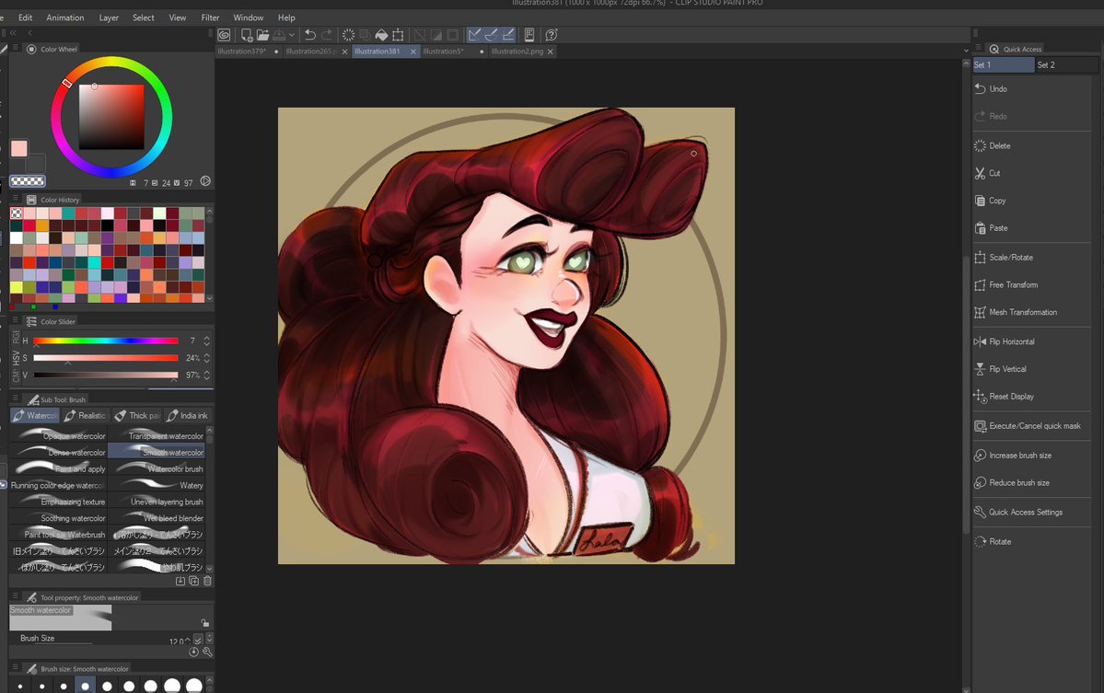Choose the Dense watercolor brush
This screenshot has width=1104, height=693.
point(58,453)
